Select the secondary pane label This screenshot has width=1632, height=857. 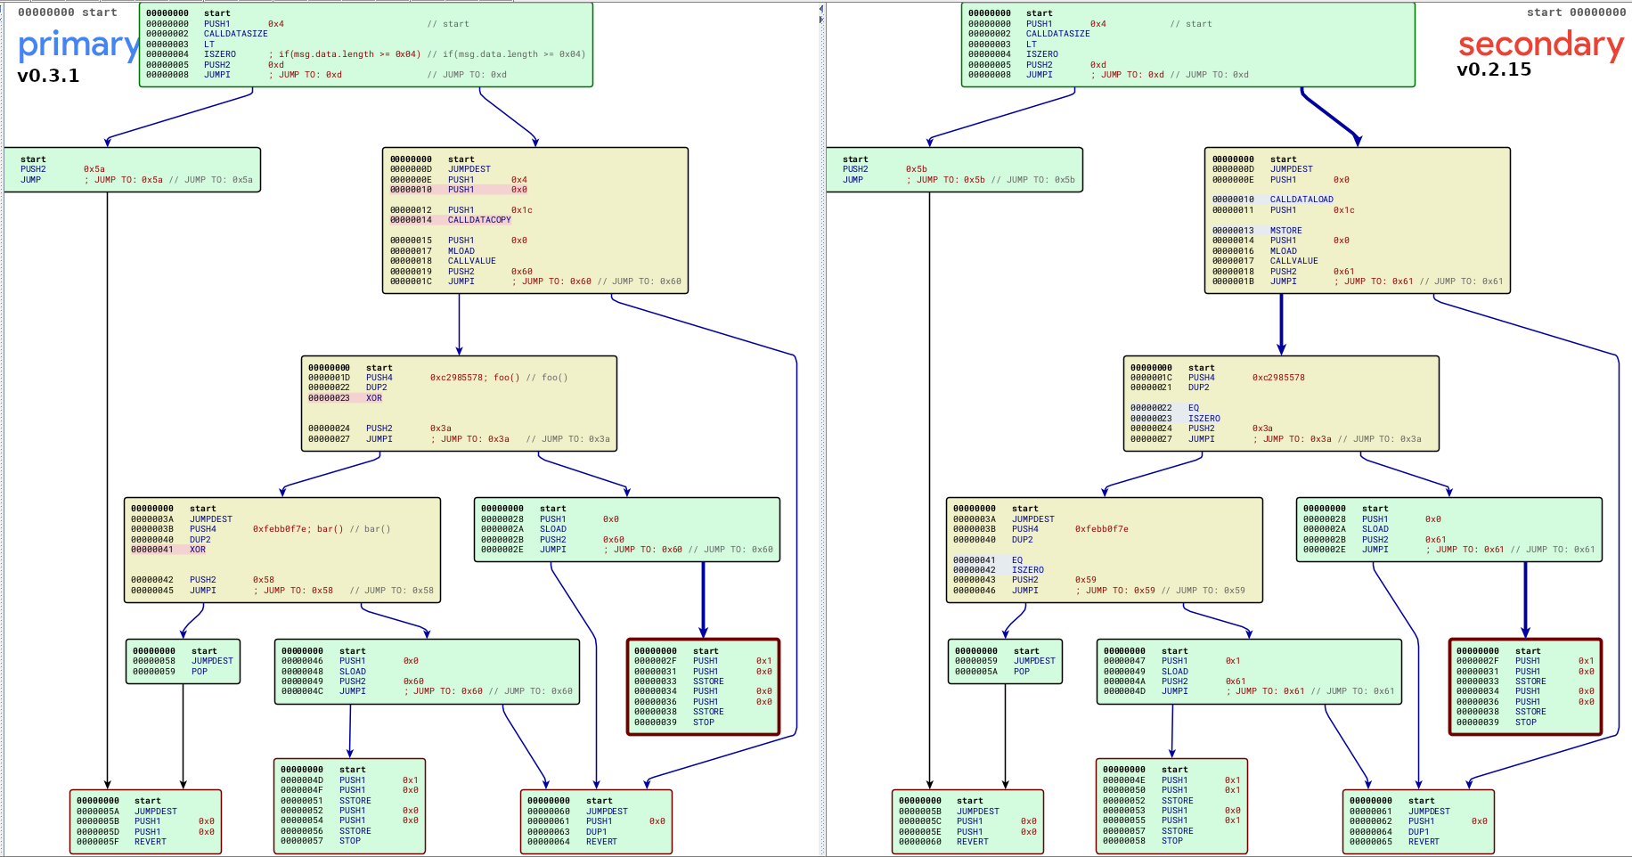(1540, 45)
